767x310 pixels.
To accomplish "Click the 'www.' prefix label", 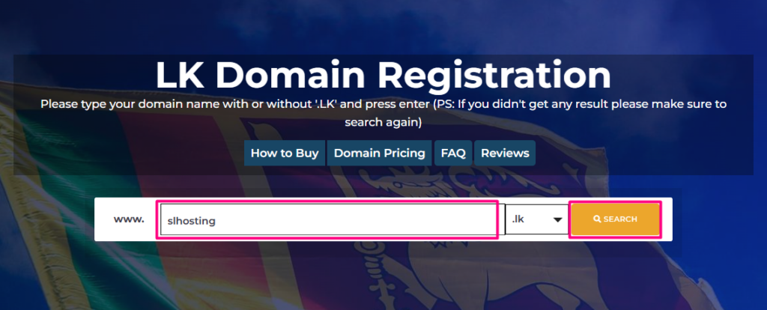I will pyautogui.click(x=128, y=219).
